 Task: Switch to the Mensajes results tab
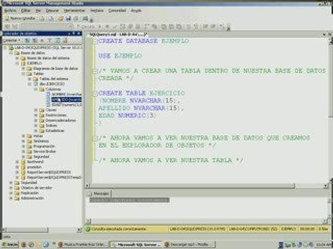tap(99, 194)
